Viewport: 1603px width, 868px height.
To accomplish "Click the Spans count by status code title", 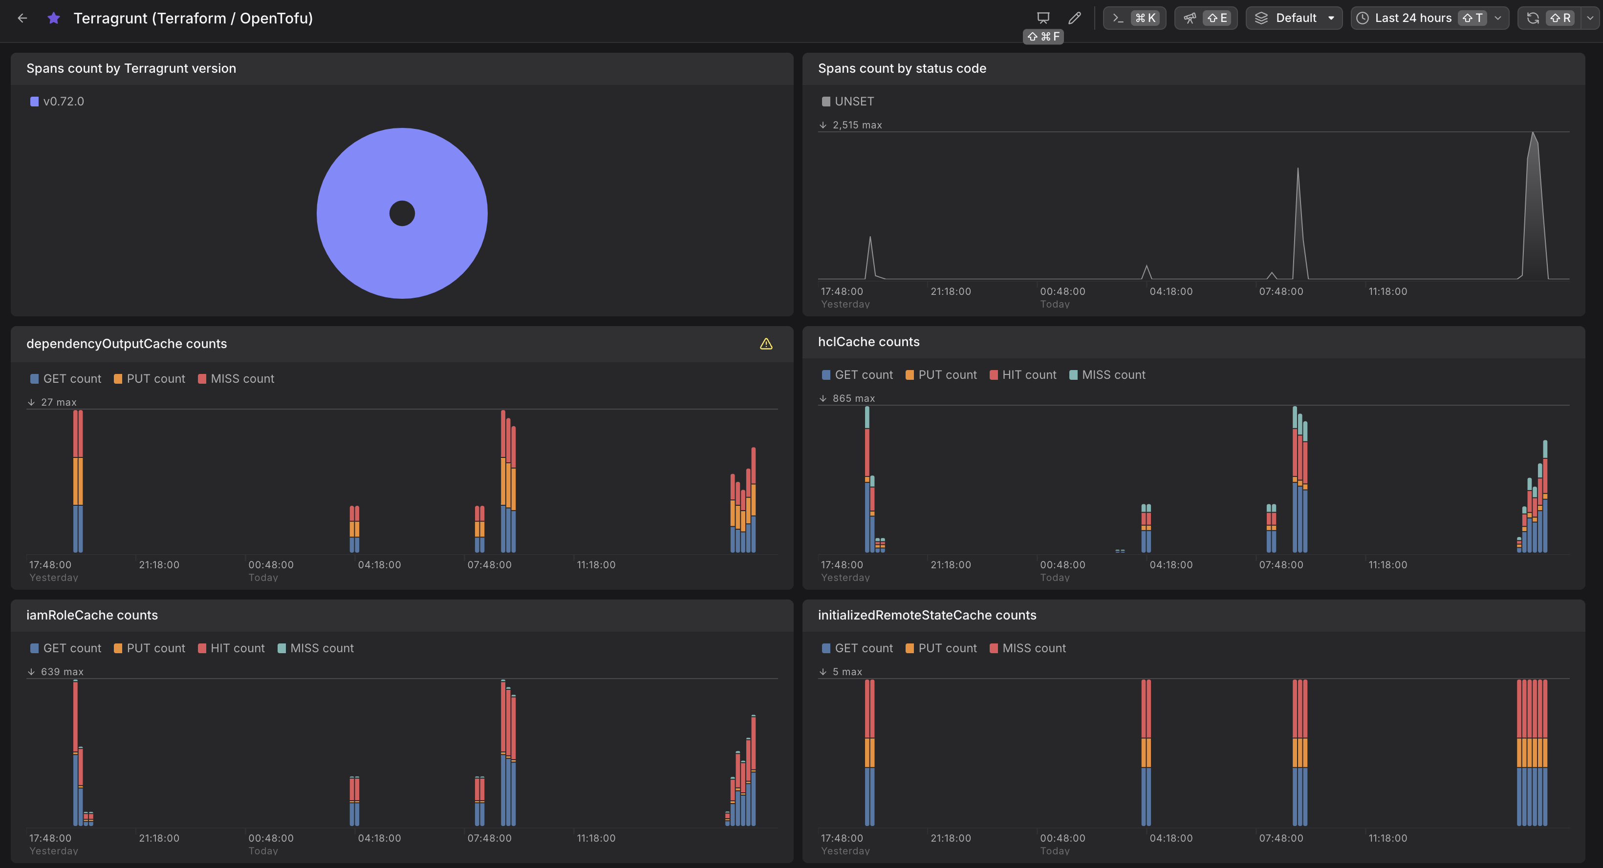I will [902, 68].
